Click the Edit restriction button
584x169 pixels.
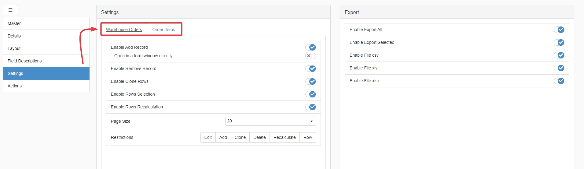click(x=208, y=137)
